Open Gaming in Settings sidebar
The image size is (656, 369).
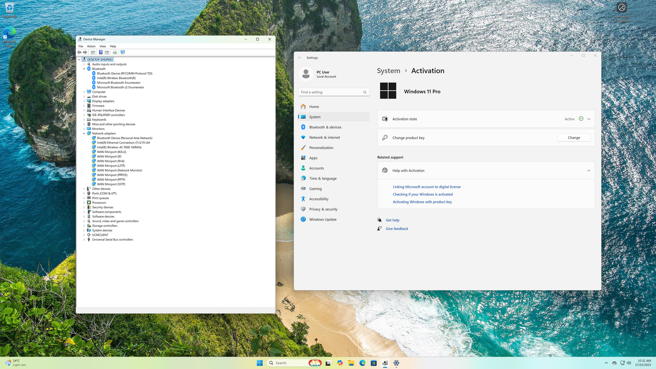click(334, 189)
